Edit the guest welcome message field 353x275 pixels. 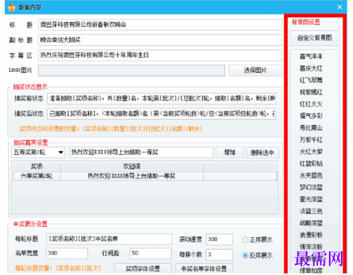[141, 152]
